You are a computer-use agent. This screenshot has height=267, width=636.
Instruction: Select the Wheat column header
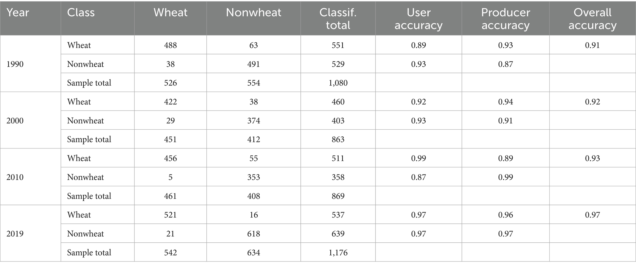pyautogui.click(x=170, y=13)
